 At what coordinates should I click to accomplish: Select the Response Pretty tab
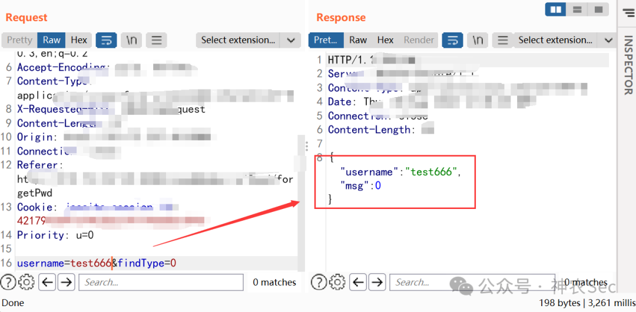click(326, 40)
